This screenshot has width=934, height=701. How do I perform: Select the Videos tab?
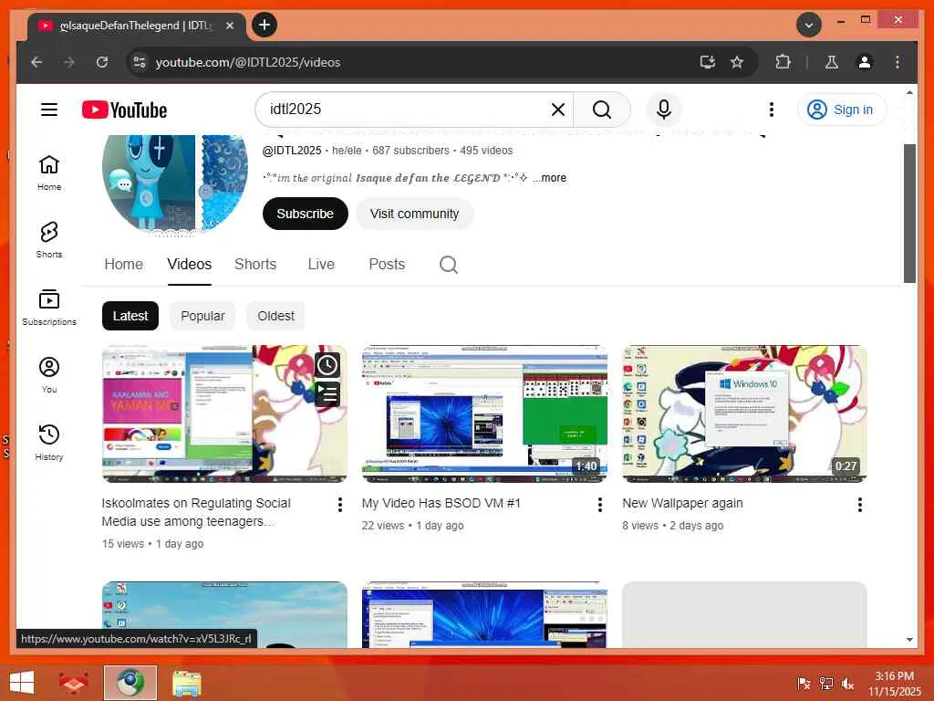coord(190,264)
